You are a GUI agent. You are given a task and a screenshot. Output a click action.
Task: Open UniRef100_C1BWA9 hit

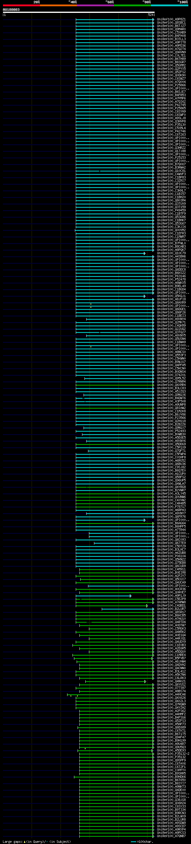coord(171,342)
